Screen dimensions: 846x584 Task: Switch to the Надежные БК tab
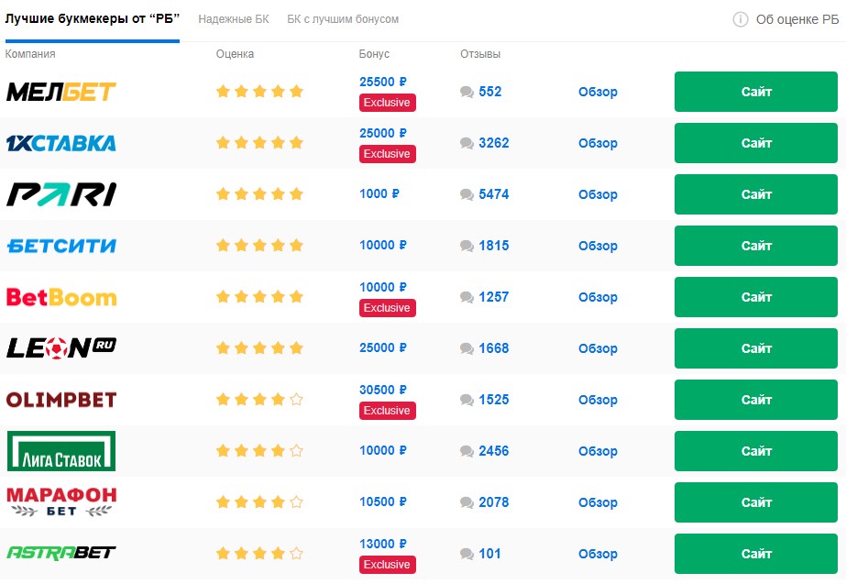234,19
